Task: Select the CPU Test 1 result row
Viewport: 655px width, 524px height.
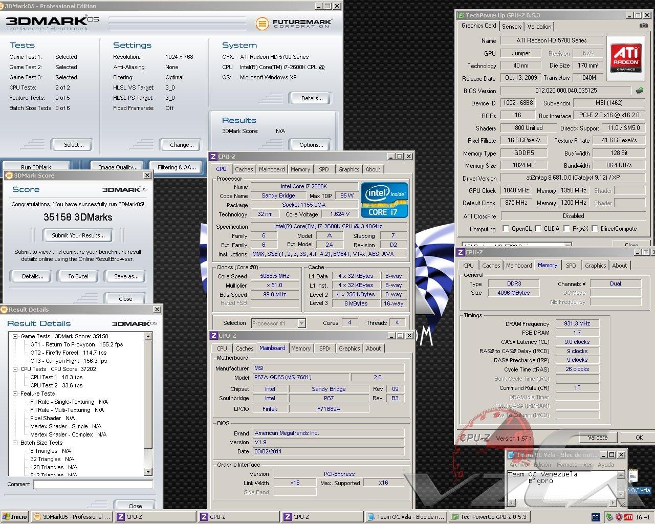Action: coord(56,377)
